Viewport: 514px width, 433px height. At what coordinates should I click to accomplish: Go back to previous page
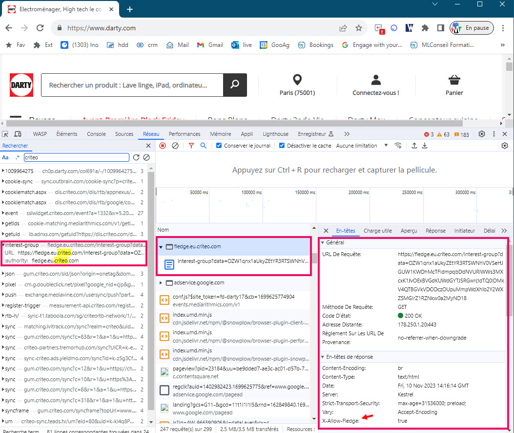pyautogui.click(x=9, y=28)
